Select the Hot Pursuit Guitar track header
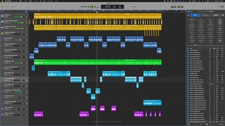The image size is (225, 126). pyautogui.click(x=14, y=79)
